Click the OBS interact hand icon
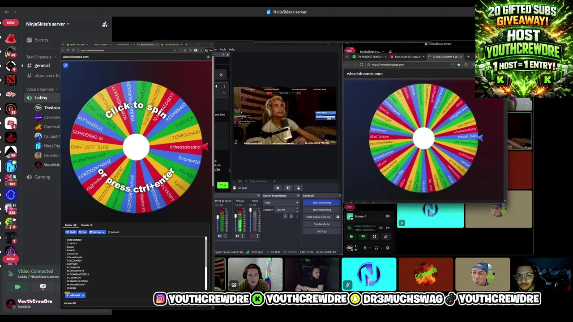This screenshot has height=322, width=573. click(x=299, y=188)
